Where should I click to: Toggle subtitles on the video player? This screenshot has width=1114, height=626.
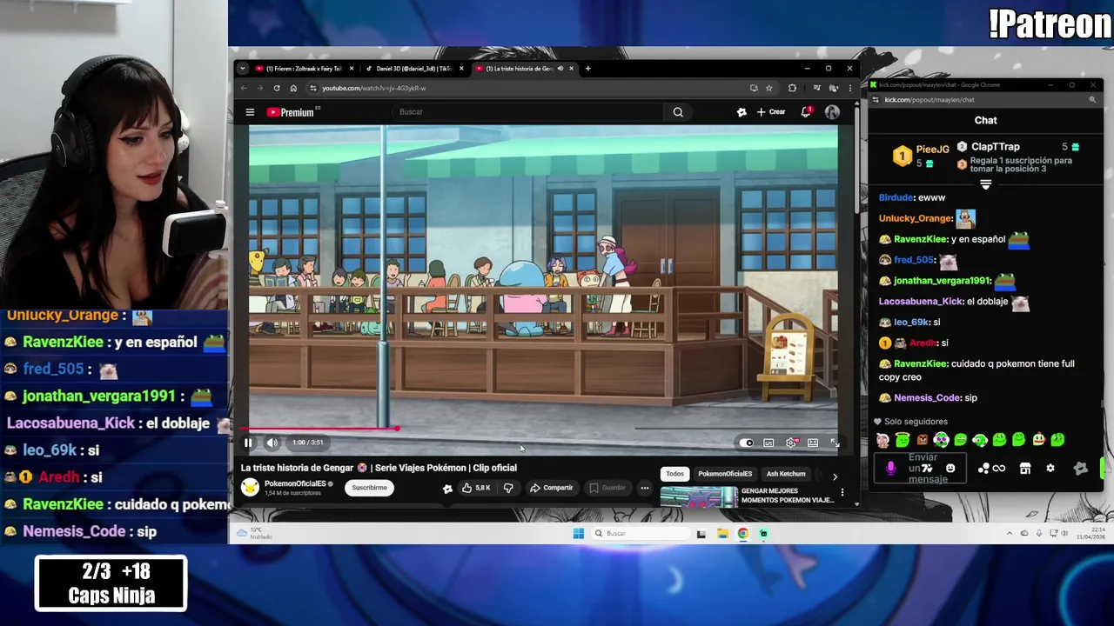[768, 443]
